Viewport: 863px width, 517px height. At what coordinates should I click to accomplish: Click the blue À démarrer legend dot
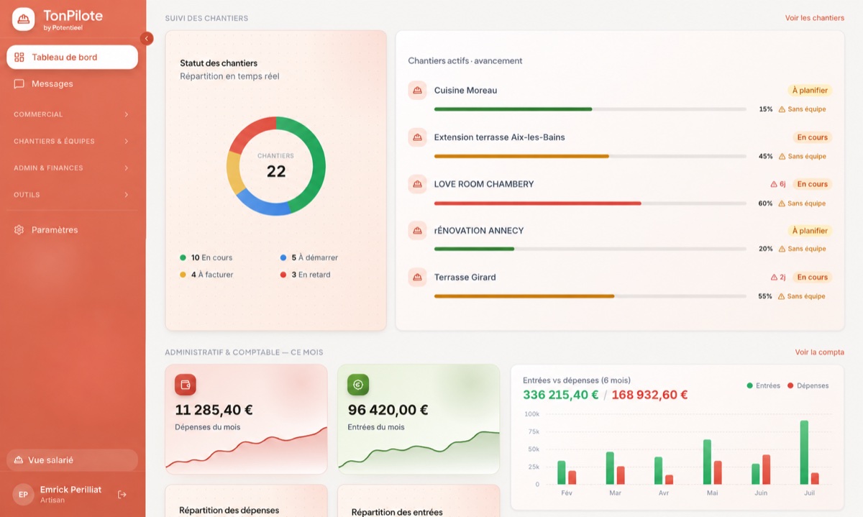tap(283, 257)
